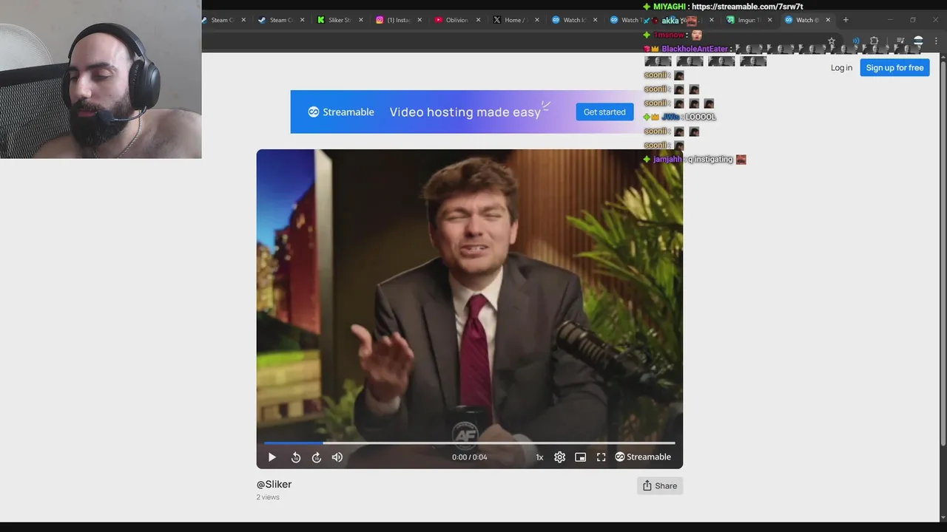The image size is (947, 532).
Task: Toggle picture-in-picture mode
Action: coord(581,457)
